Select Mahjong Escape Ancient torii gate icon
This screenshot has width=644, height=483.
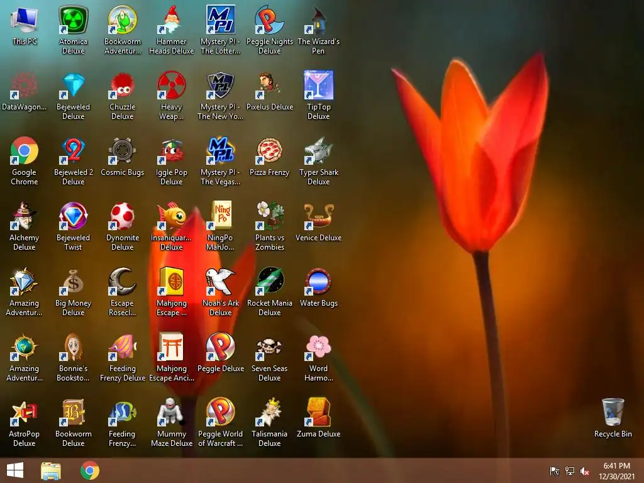[x=171, y=347]
